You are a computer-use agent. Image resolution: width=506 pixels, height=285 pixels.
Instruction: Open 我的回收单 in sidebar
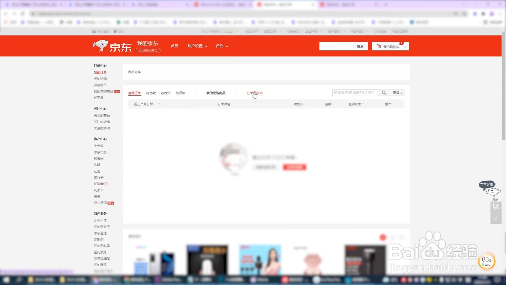(x=102, y=246)
